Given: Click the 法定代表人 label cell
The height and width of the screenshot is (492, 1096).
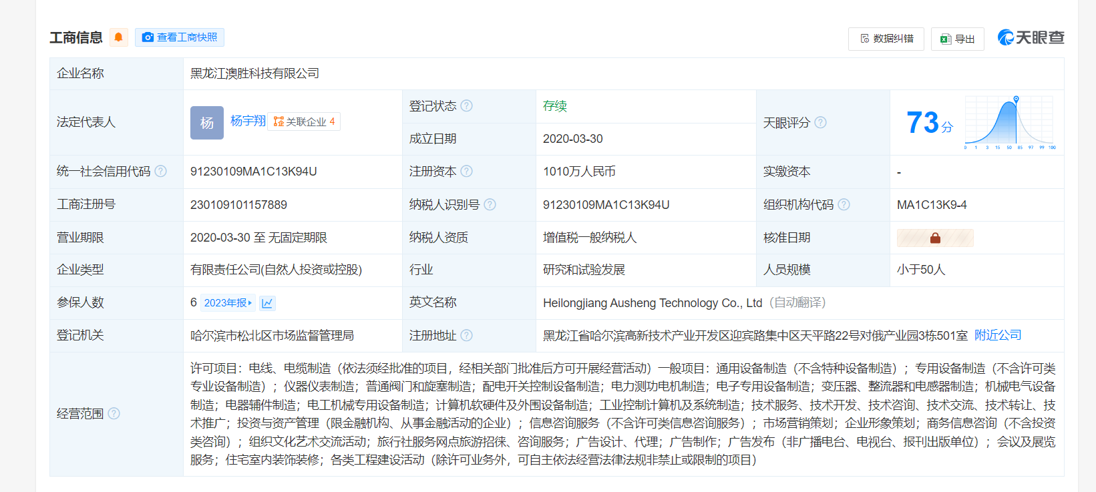Looking at the screenshot, I should click(116, 123).
